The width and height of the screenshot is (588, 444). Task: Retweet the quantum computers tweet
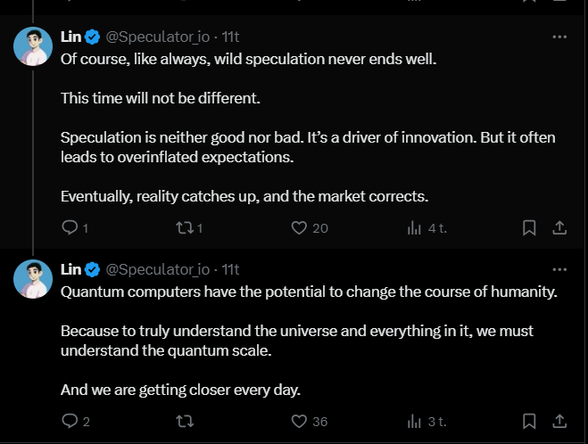(185, 421)
